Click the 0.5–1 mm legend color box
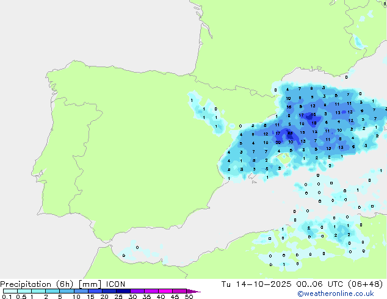Viewport: 387px width, 299px height. 24,291
